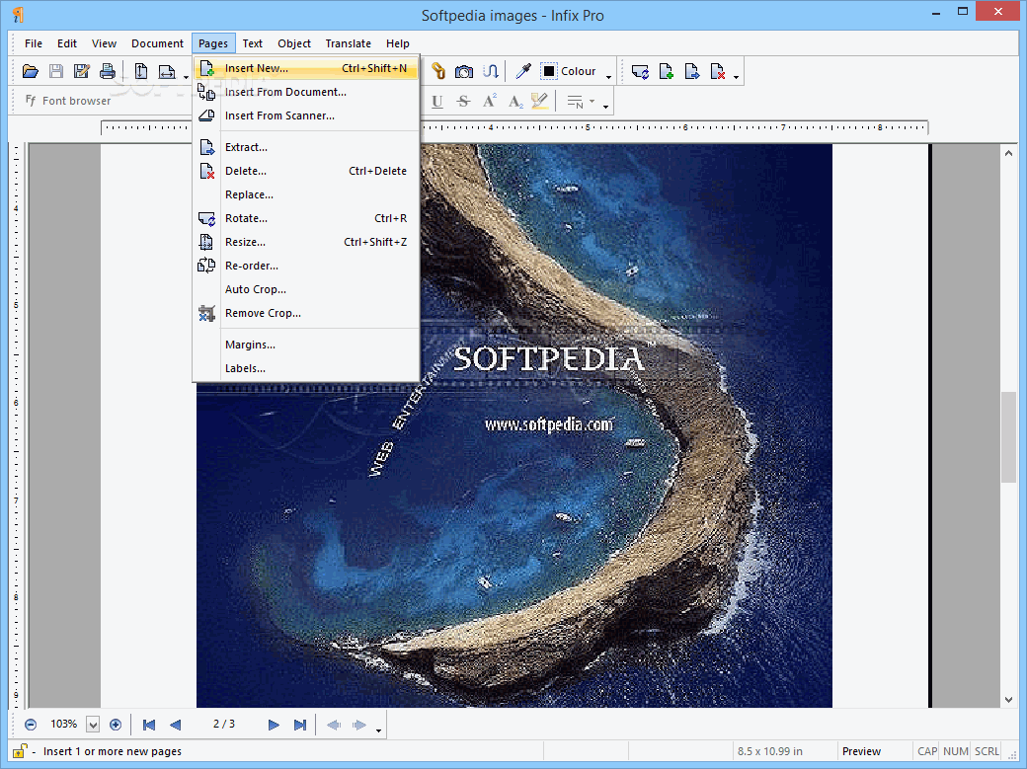Image resolution: width=1027 pixels, height=769 pixels.
Task: Print the document using printer icon
Action: tap(108, 71)
